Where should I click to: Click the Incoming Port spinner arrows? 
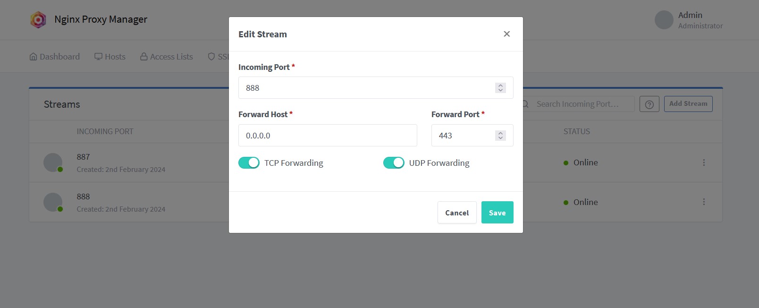point(500,88)
